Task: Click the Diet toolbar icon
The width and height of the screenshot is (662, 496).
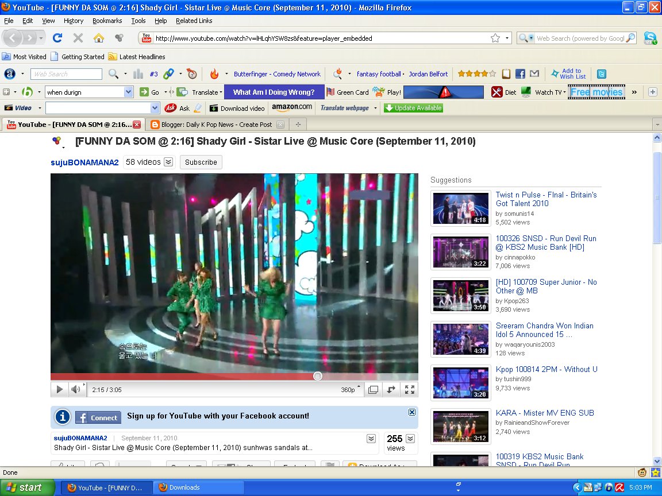Action: tap(503, 92)
